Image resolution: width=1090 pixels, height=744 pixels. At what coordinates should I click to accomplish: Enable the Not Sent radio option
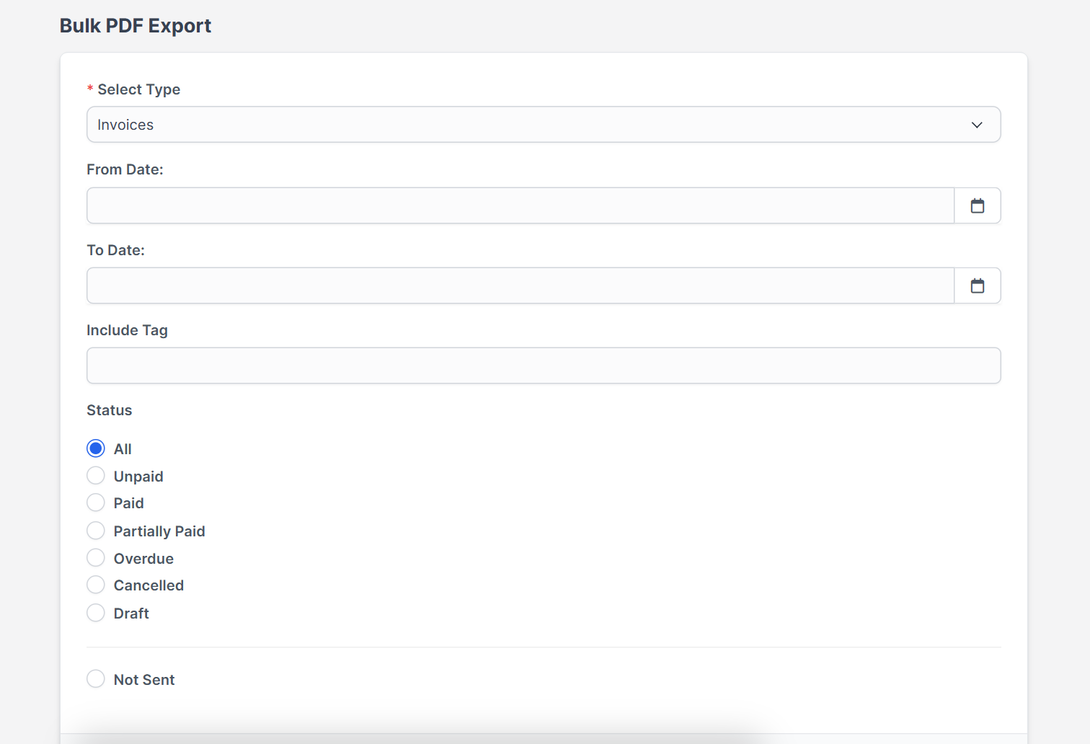click(x=96, y=679)
